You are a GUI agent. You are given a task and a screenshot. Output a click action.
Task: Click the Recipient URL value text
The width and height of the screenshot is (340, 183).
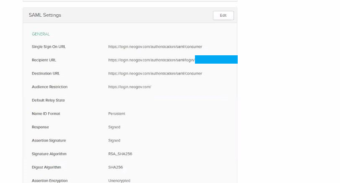[x=151, y=60]
